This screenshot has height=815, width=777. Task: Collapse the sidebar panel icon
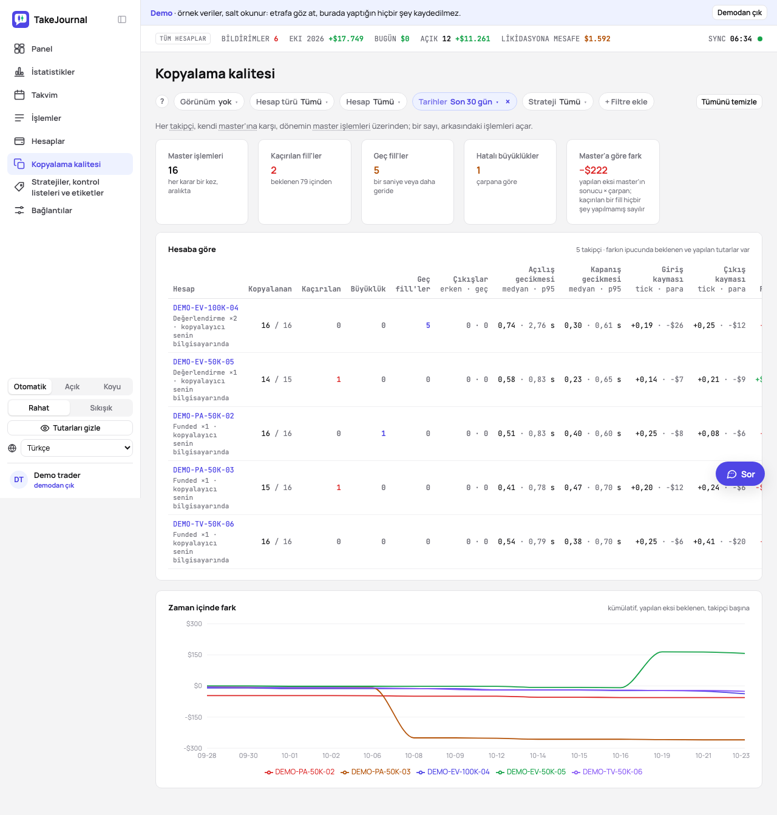(122, 19)
